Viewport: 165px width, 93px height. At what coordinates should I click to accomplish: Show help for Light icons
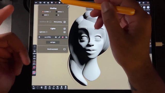point(47,32)
